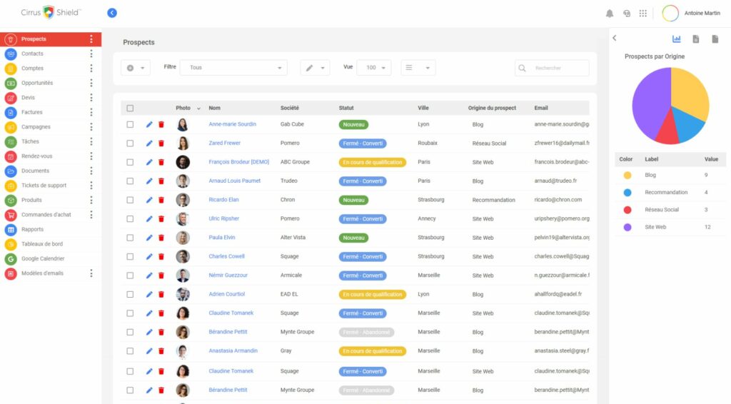Check the Ulric Ripsher row checkbox

pos(130,219)
